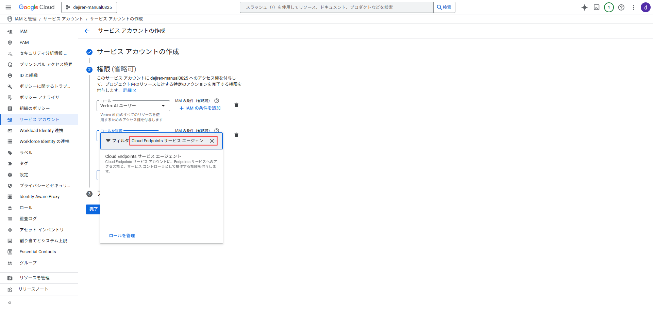Click IAM の条件を追加 link
This screenshot has height=310, width=653.
coord(200,108)
